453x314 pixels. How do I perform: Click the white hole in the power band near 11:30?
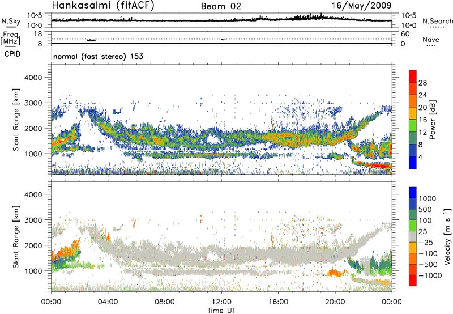tap(213, 139)
